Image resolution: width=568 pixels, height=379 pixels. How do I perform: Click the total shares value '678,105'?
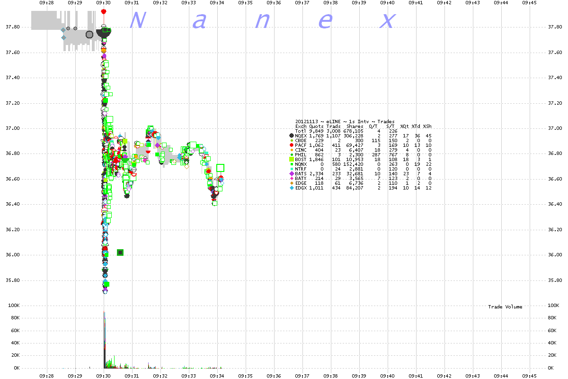[x=353, y=131]
